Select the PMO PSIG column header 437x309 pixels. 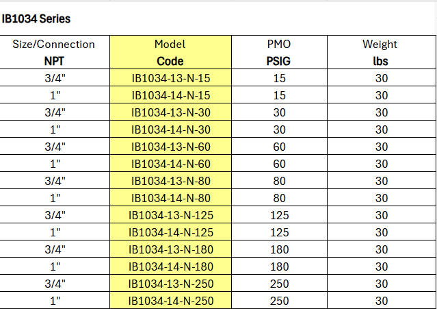click(279, 52)
